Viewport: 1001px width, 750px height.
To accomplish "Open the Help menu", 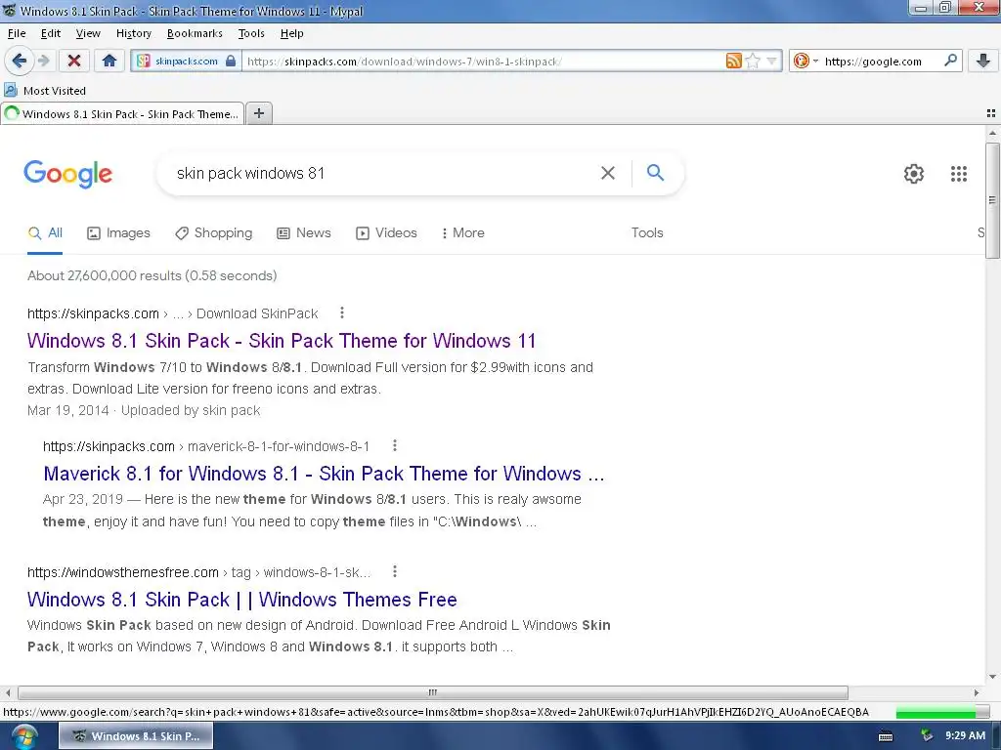I will (x=291, y=33).
